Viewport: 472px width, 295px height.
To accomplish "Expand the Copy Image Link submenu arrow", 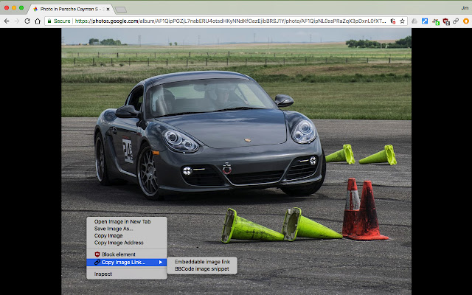I will pos(161,263).
